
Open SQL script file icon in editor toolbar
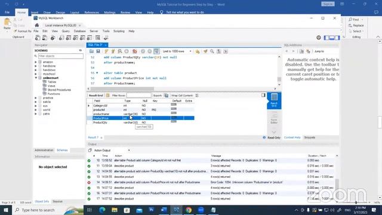point(91,51)
